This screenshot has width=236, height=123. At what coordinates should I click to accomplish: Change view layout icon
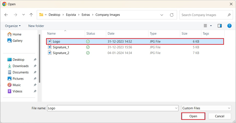click(205, 26)
